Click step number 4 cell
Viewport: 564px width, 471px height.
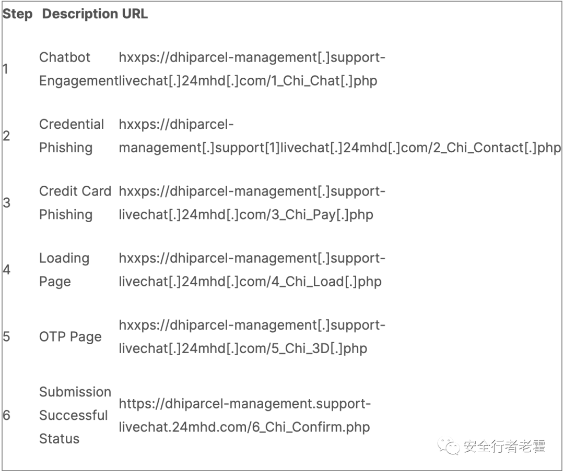pyautogui.click(x=6, y=270)
